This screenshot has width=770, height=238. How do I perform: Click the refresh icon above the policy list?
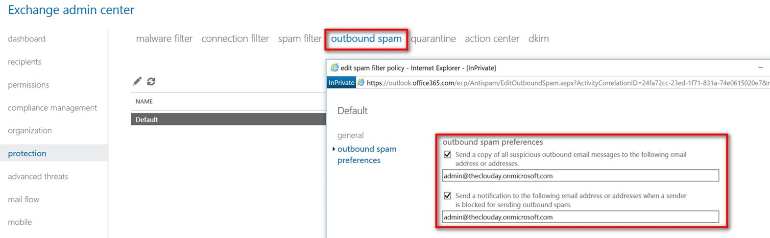click(x=151, y=81)
